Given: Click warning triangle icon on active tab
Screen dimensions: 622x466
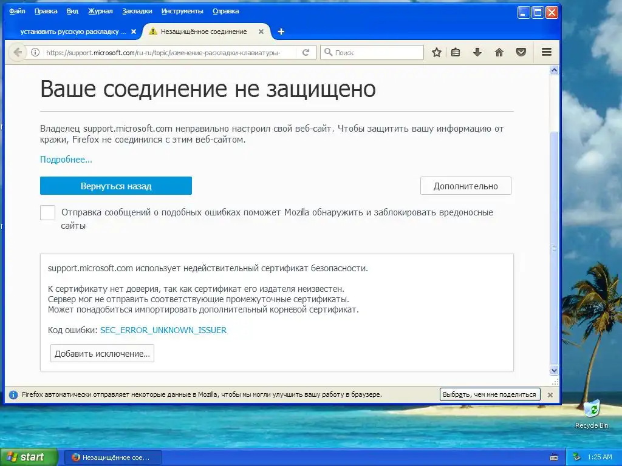Looking at the screenshot, I should point(152,32).
